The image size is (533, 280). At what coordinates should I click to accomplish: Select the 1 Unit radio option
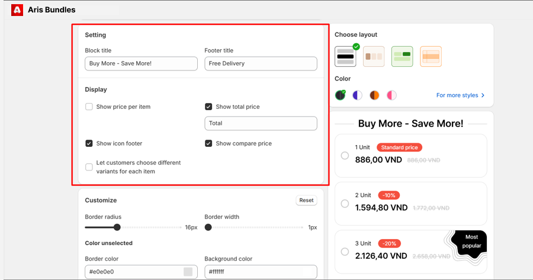[345, 156]
